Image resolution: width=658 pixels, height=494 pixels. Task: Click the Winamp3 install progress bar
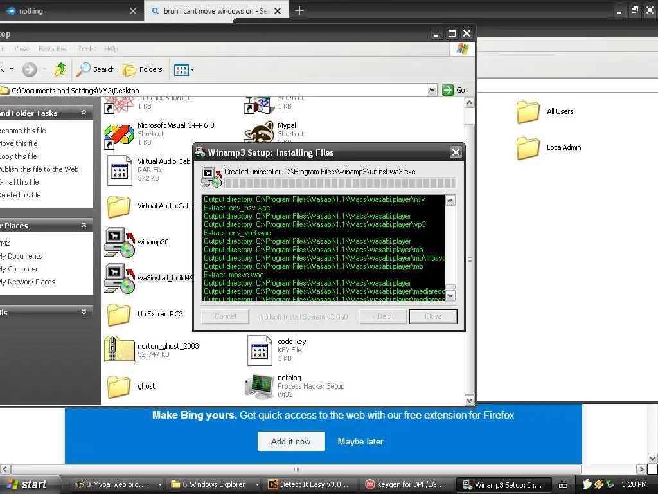339,183
